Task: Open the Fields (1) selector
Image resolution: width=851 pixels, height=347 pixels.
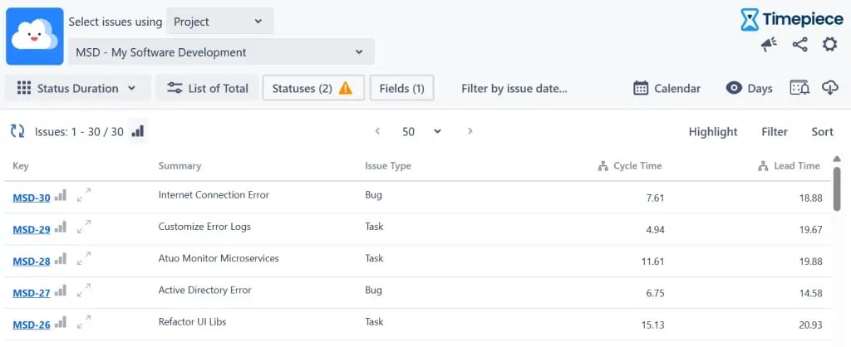Action: pos(401,88)
